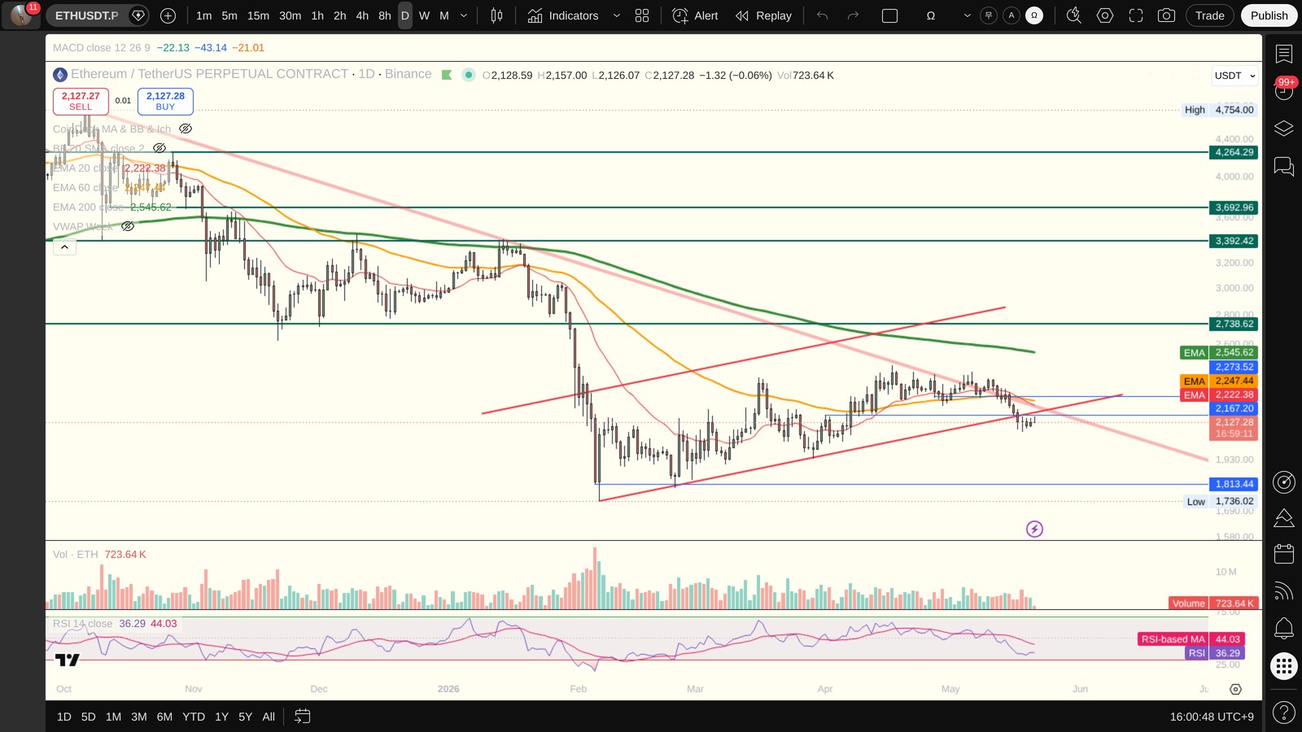The image size is (1302, 732).
Task: Show the hidden BB 20 SMA indicator
Action: pos(159,148)
